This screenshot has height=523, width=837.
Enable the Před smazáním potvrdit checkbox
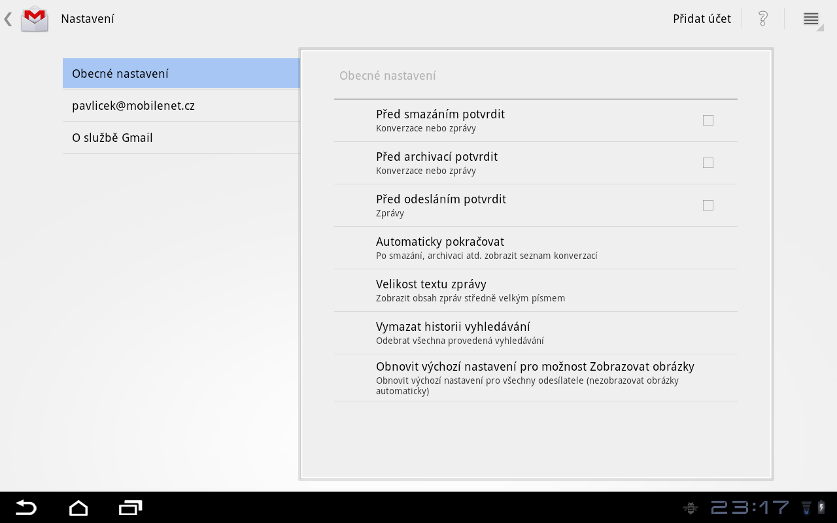coord(708,120)
